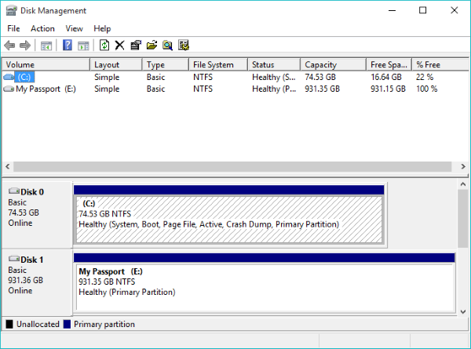This screenshot has width=471, height=349.
Task: Maximize the Disk Management window
Action: coord(423,10)
